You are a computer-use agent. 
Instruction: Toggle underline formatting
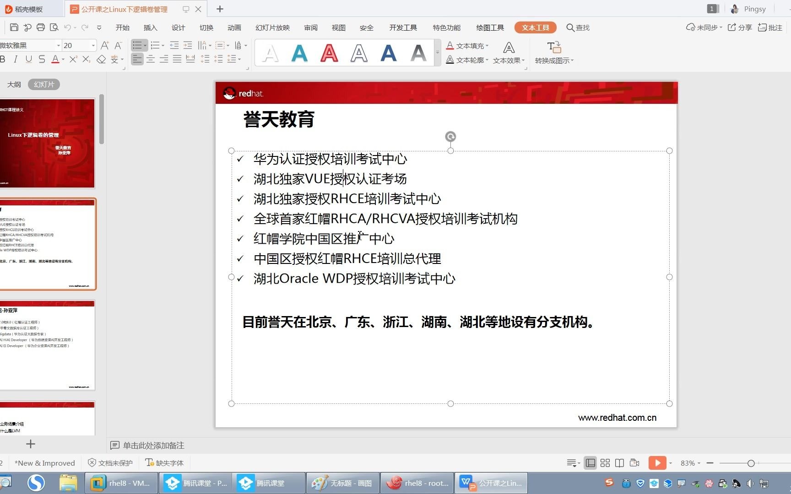click(x=29, y=59)
